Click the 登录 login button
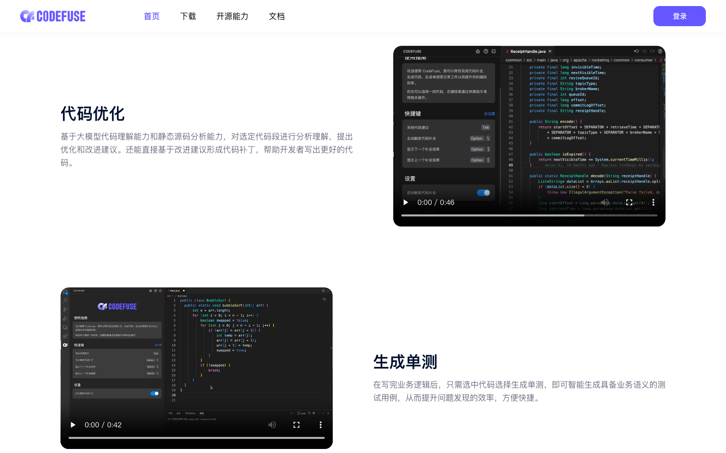 (680, 16)
